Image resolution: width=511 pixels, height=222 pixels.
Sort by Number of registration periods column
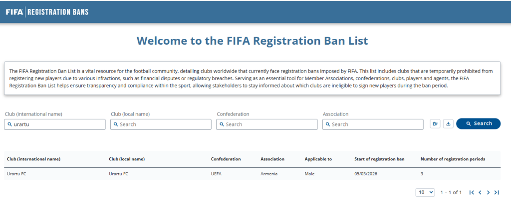pos(453,159)
